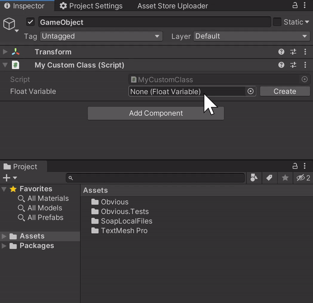Enable the Static checkbox

click(x=277, y=22)
